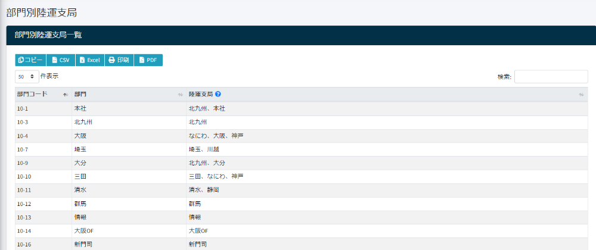Download the table as PDF
This screenshot has width=596, height=250.
tap(148, 60)
